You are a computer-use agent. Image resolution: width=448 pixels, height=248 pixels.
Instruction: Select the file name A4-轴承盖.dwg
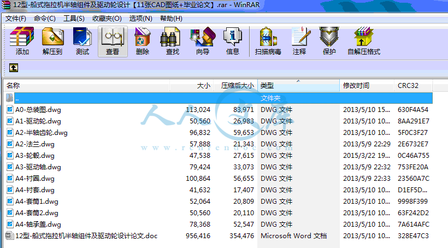pos(38,225)
